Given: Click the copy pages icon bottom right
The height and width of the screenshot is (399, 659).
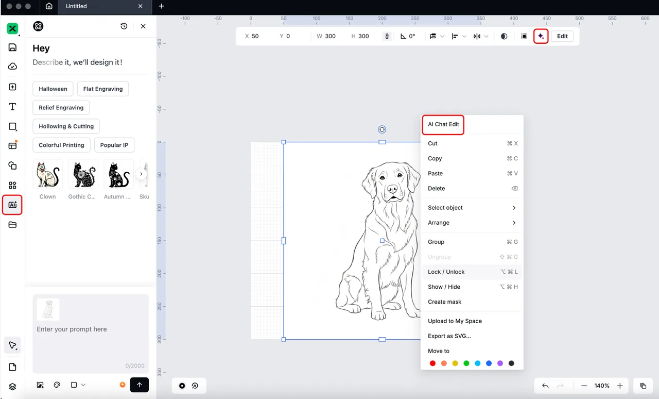Looking at the screenshot, I should pos(643,386).
